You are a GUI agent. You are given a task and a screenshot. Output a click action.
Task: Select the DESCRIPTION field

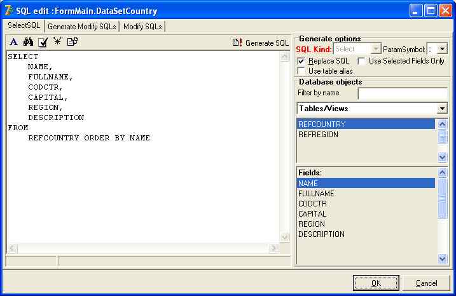coord(366,234)
